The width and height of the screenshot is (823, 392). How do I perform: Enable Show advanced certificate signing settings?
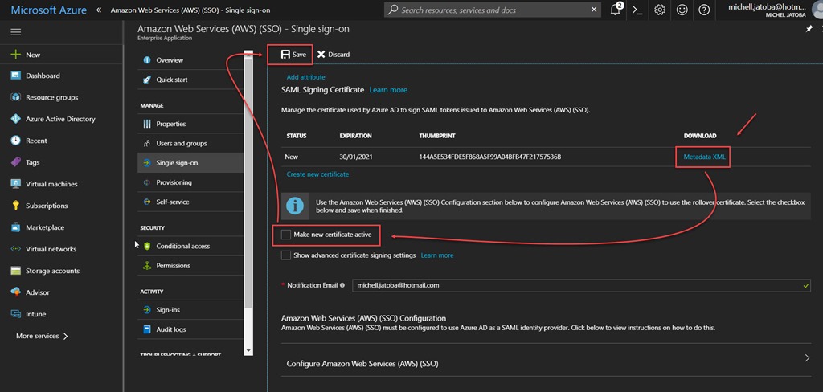286,255
